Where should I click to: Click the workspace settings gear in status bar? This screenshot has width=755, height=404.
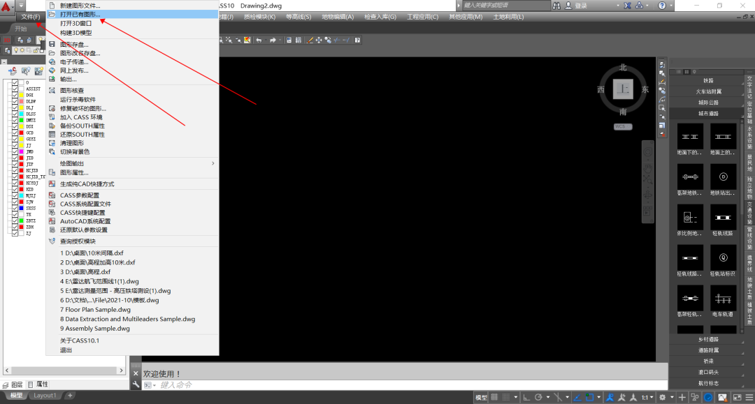tap(662, 397)
